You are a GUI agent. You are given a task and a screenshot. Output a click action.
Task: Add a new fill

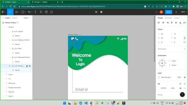[x=185, y=84]
